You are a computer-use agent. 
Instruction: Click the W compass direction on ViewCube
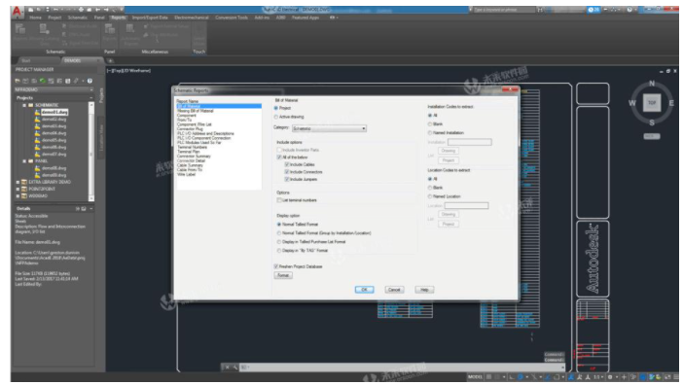click(x=632, y=103)
